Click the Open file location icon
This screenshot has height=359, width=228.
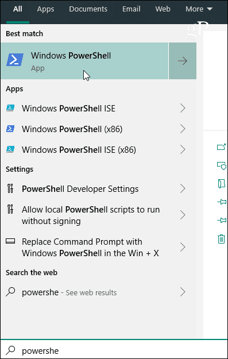tap(221, 184)
